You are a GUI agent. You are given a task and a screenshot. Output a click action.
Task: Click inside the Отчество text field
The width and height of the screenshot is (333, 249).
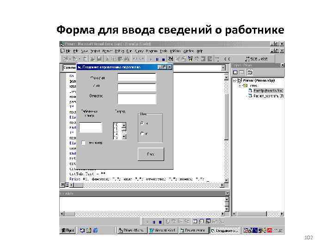(137, 99)
